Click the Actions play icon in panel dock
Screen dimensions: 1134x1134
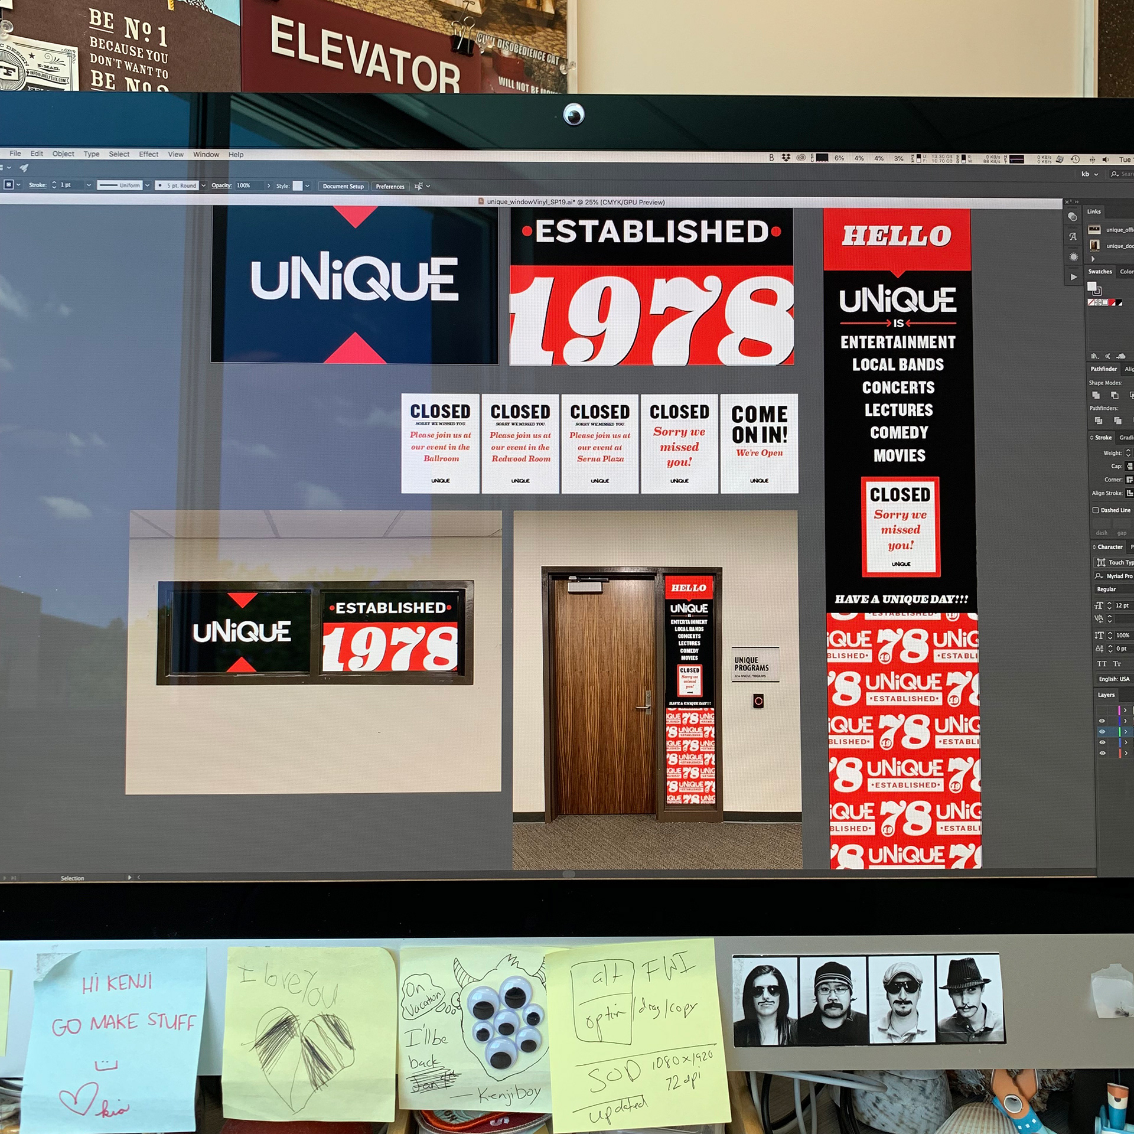point(1073,277)
